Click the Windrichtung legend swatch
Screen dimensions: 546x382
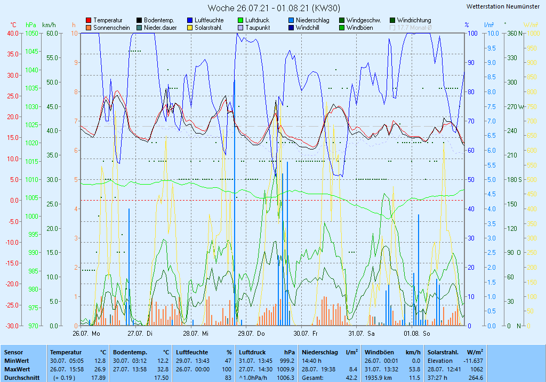coord(392,21)
